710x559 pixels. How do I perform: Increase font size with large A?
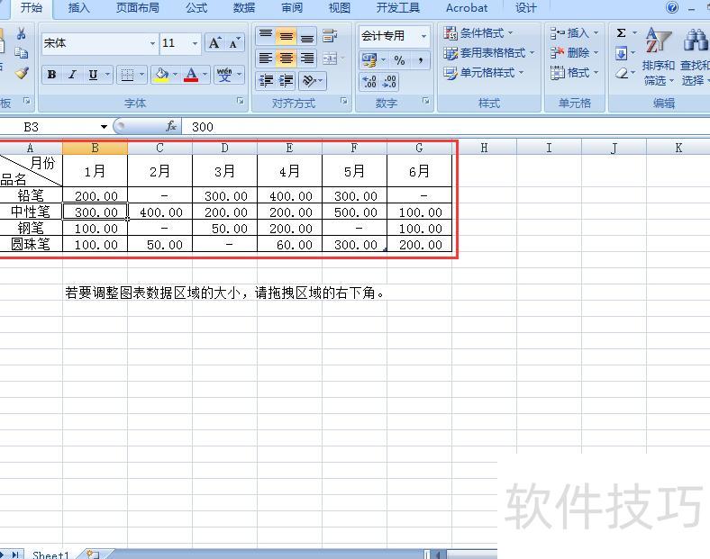[214, 43]
